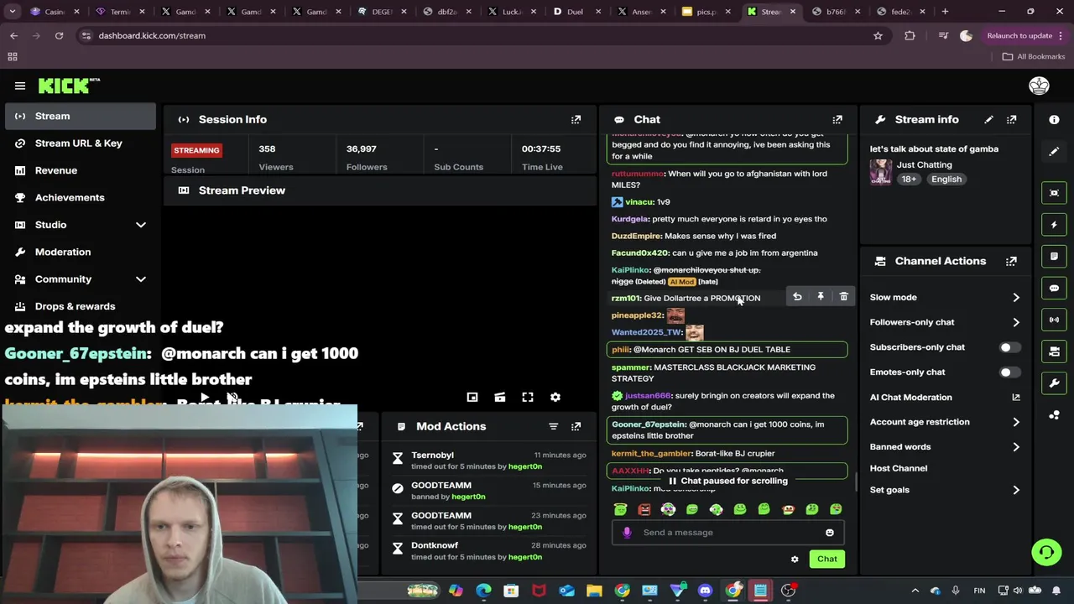Click the microphone icon in message box
Image resolution: width=1074 pixels, height=604 pixels.
[627, 533]
